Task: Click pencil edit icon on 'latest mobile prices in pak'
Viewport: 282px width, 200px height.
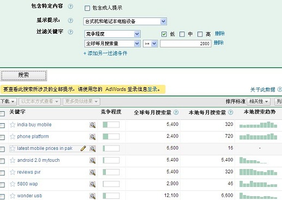Action: [x=83, y=148]
